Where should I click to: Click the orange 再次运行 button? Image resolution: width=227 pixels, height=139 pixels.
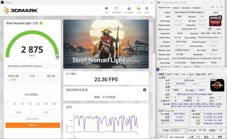tap(33, 125)
